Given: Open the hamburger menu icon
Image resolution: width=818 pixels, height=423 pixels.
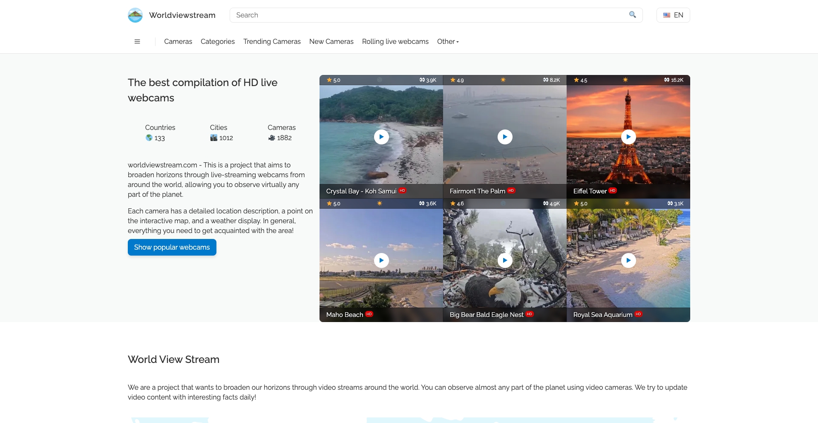Looking at the screenshot, I should (137, 41).
